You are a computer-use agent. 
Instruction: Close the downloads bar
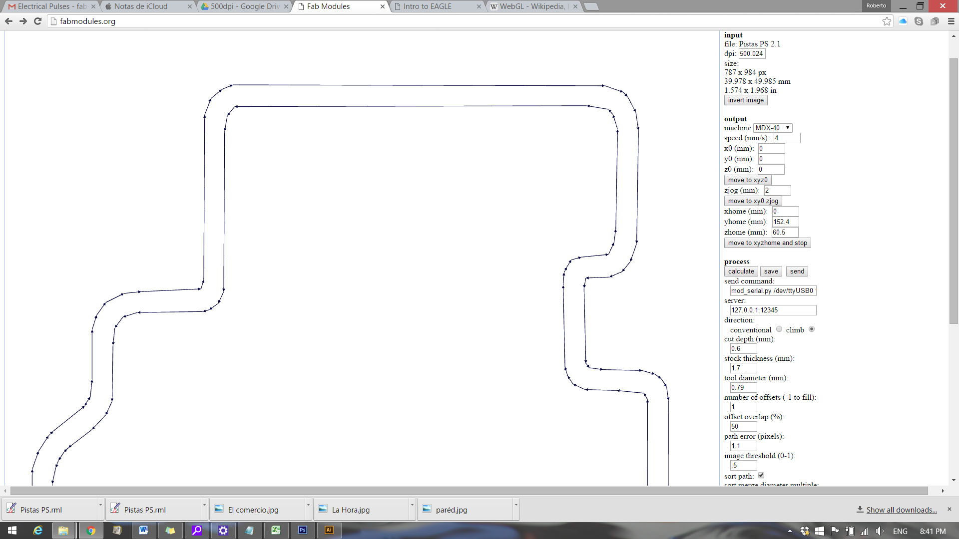tap(950, 509)
